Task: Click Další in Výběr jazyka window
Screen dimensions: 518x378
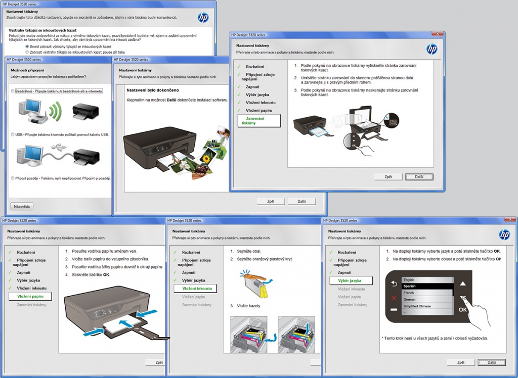Action: (x=492, y=362)
